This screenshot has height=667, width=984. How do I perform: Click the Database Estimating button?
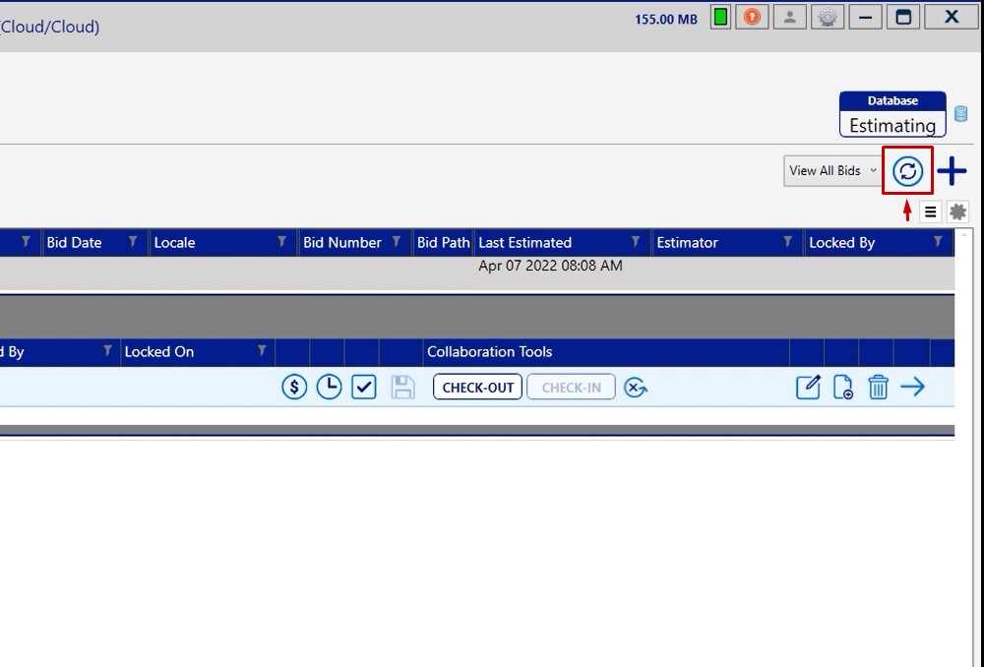892,115
